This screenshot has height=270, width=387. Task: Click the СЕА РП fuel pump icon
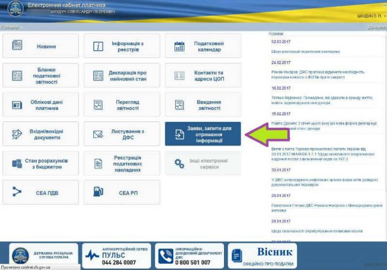[x=98, y=192]
